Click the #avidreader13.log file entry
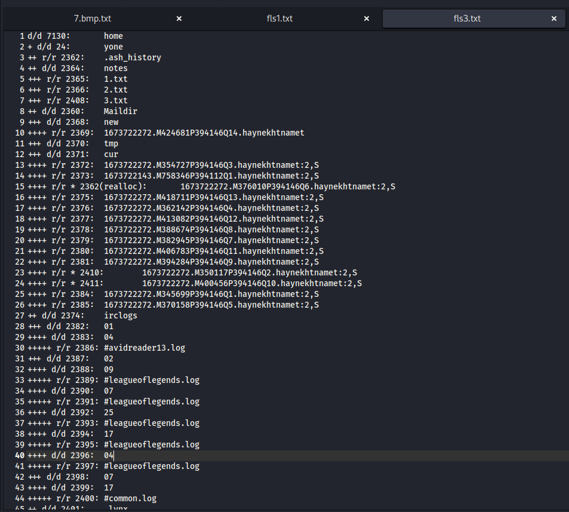 144,348
